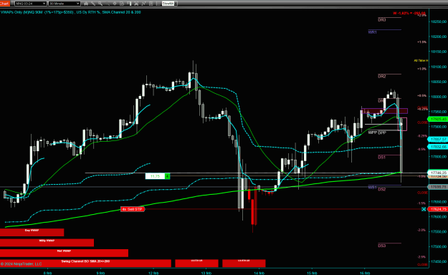
Task: Click the +2.0% percent level label
Action: coord(422,15)
